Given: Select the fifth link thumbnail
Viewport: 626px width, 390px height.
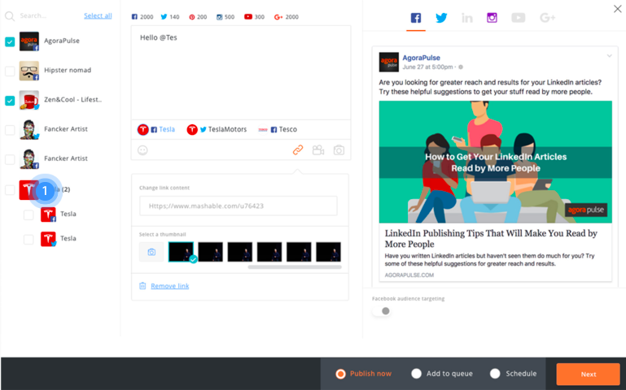Looking at the screenshot, I should coord(299,252).
